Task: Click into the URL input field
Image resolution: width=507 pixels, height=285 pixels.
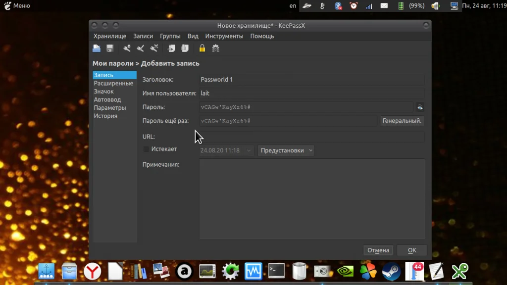Action: pos(312,137)
